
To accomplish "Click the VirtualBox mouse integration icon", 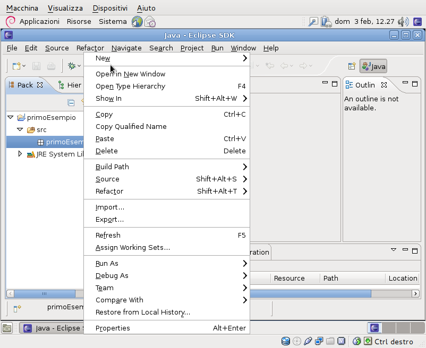I will 357,341.
